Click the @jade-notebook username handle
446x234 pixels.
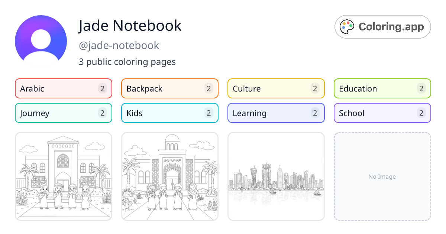(x=119, y=45)
